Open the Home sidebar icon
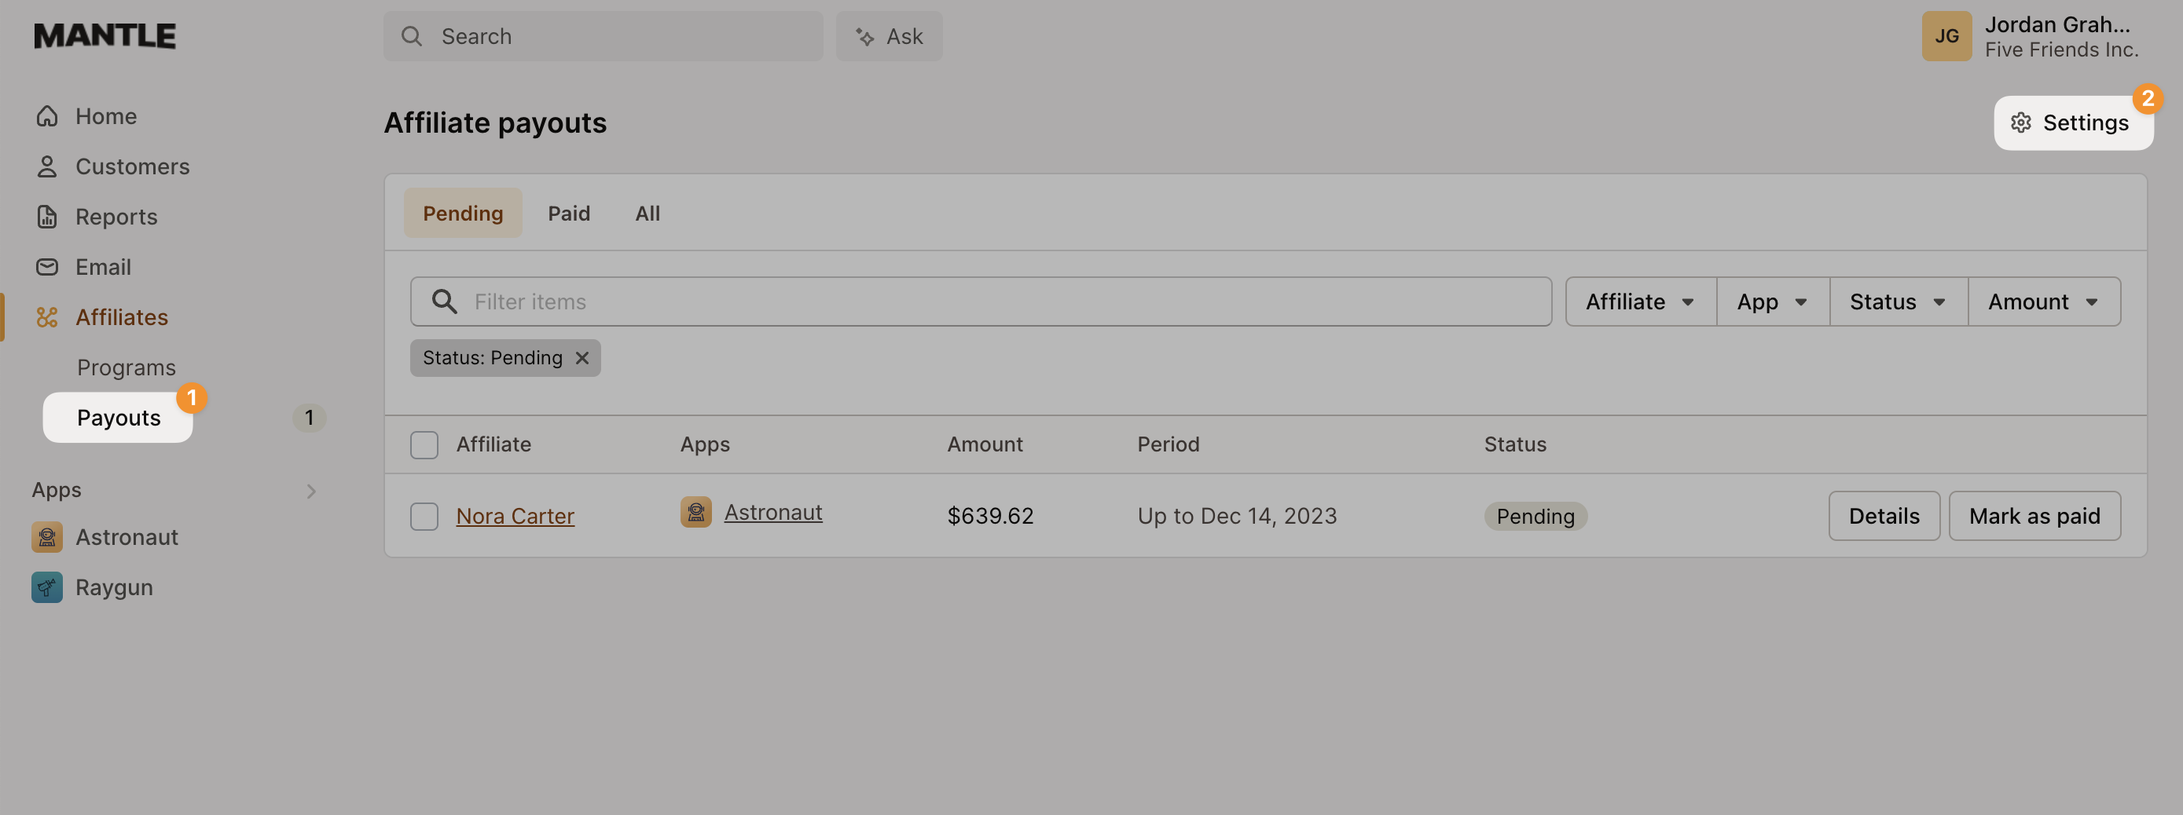 coord(46,116)
